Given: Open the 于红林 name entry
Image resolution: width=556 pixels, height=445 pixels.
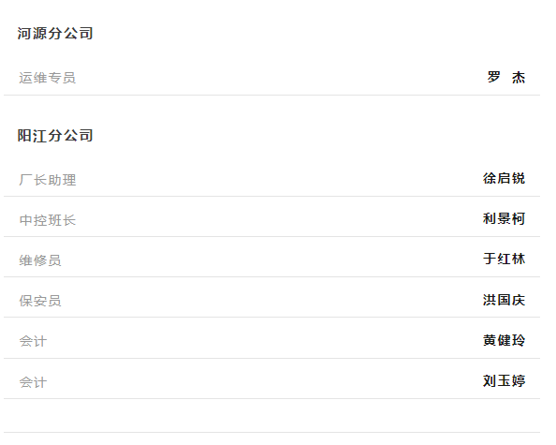Looking at the screenshot, I should pyautogui.click(x=504, y=259).
